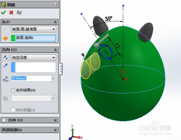Click the D1 depth dimension icon
The width and height of the screenshot is (181, 140).
coord(5,79)
